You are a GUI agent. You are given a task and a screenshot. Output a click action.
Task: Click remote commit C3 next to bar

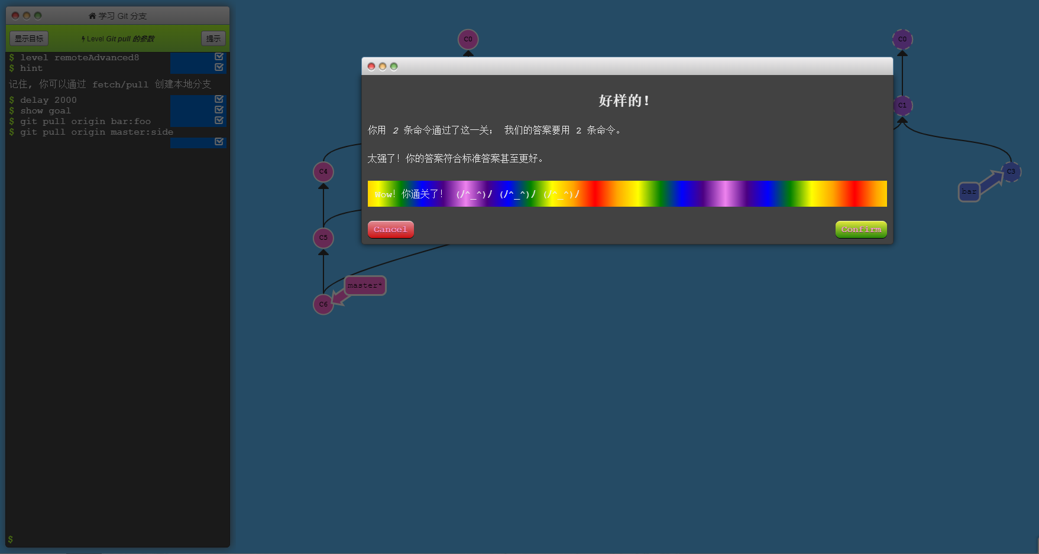pyautogui.click(x=1011, y=171)
